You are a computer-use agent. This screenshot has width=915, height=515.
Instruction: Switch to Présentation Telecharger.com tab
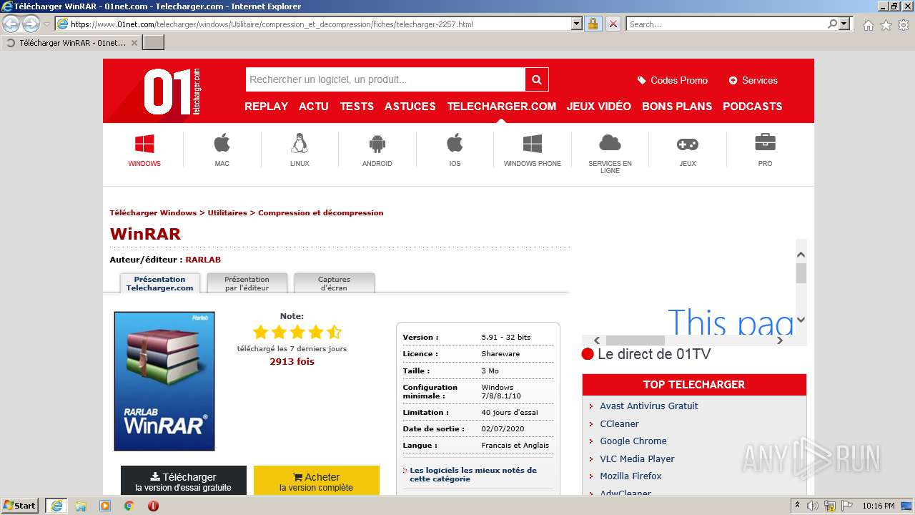[x=160, y=283]
